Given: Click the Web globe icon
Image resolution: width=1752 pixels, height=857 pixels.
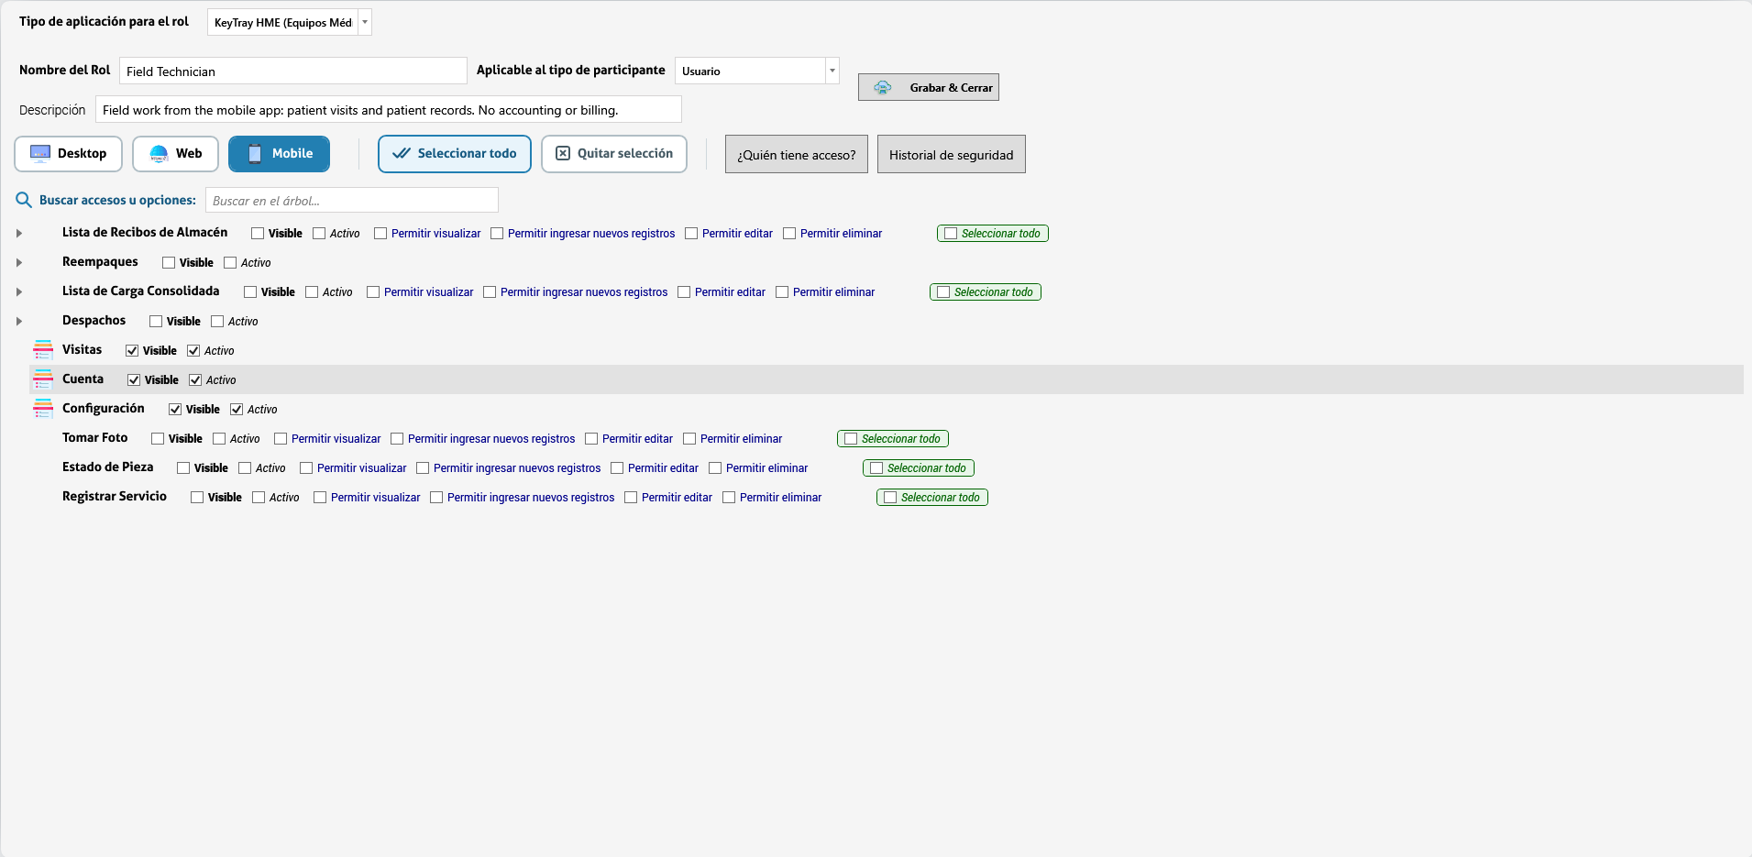Looking at the screenshot, I should point(159,153).
